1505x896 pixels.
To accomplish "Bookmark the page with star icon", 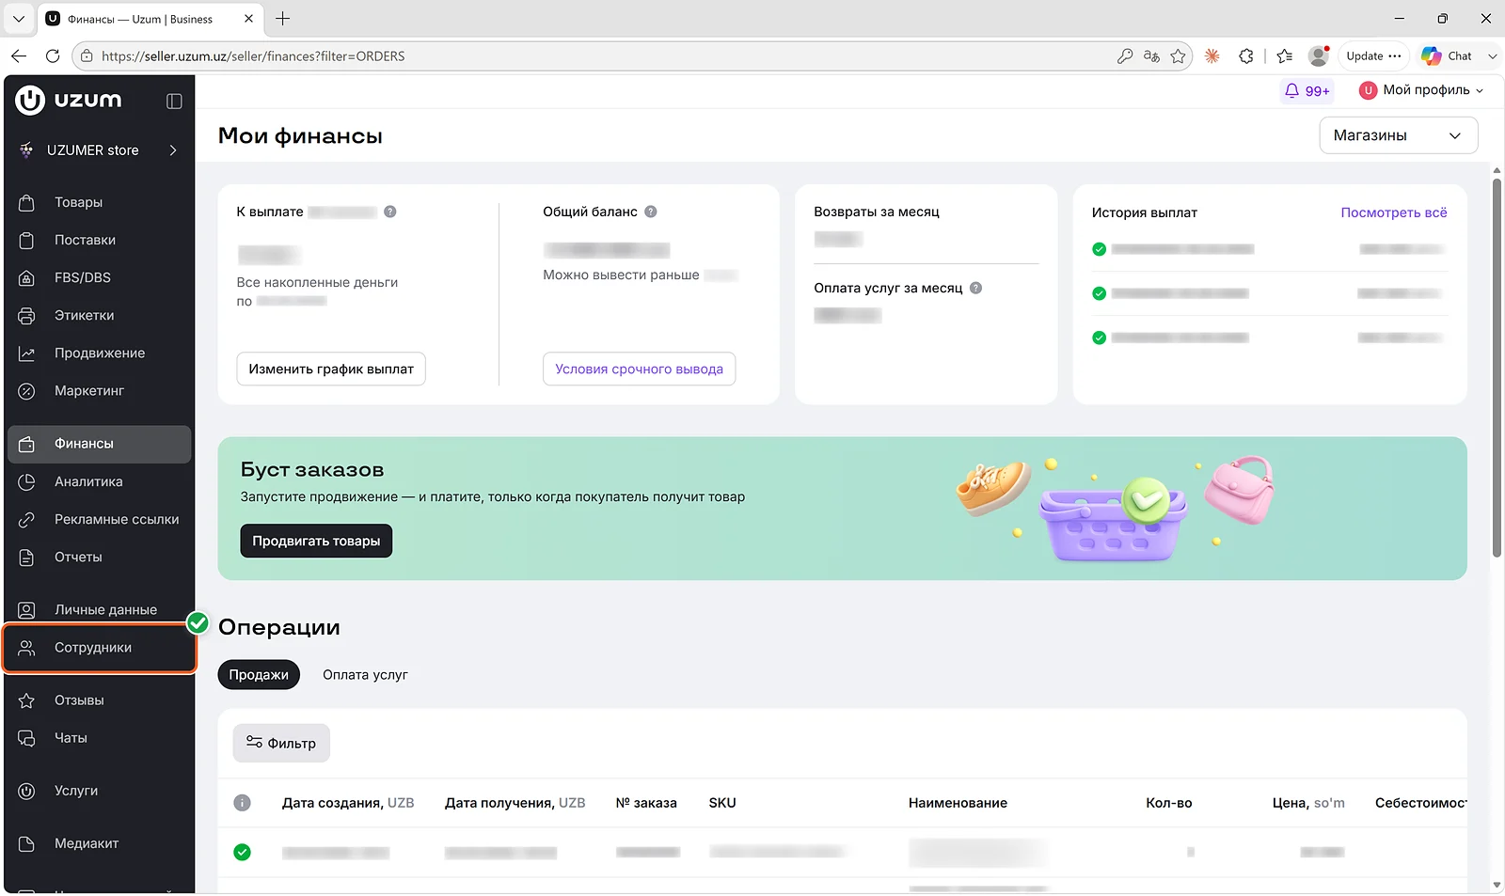I will tap(1178, 56).
